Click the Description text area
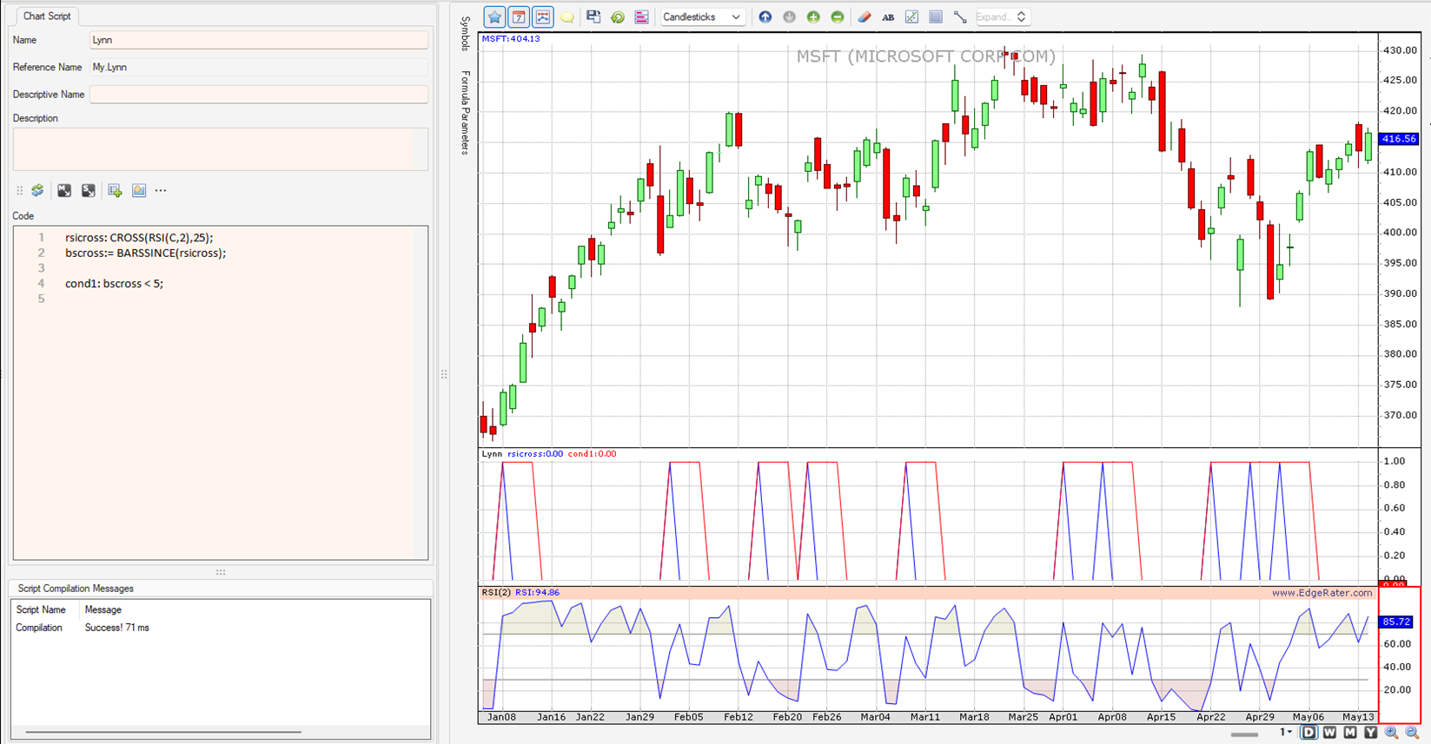The image size is (1431, 744). pos(221,148)
